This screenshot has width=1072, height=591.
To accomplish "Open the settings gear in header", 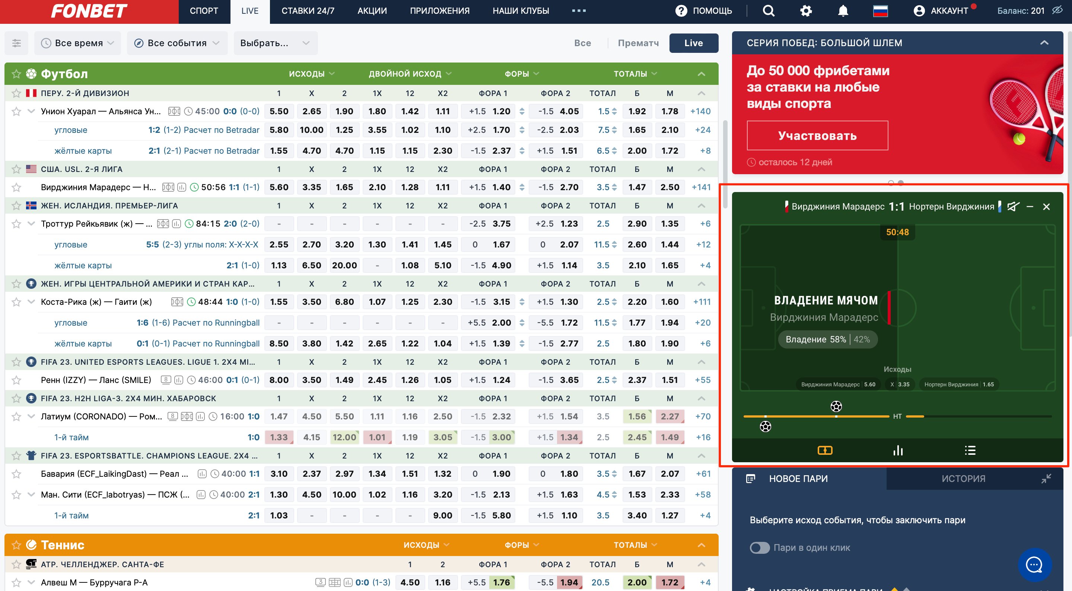I will [x=806, y=11].
